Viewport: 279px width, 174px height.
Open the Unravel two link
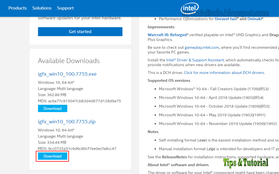(x=226, y=19)
